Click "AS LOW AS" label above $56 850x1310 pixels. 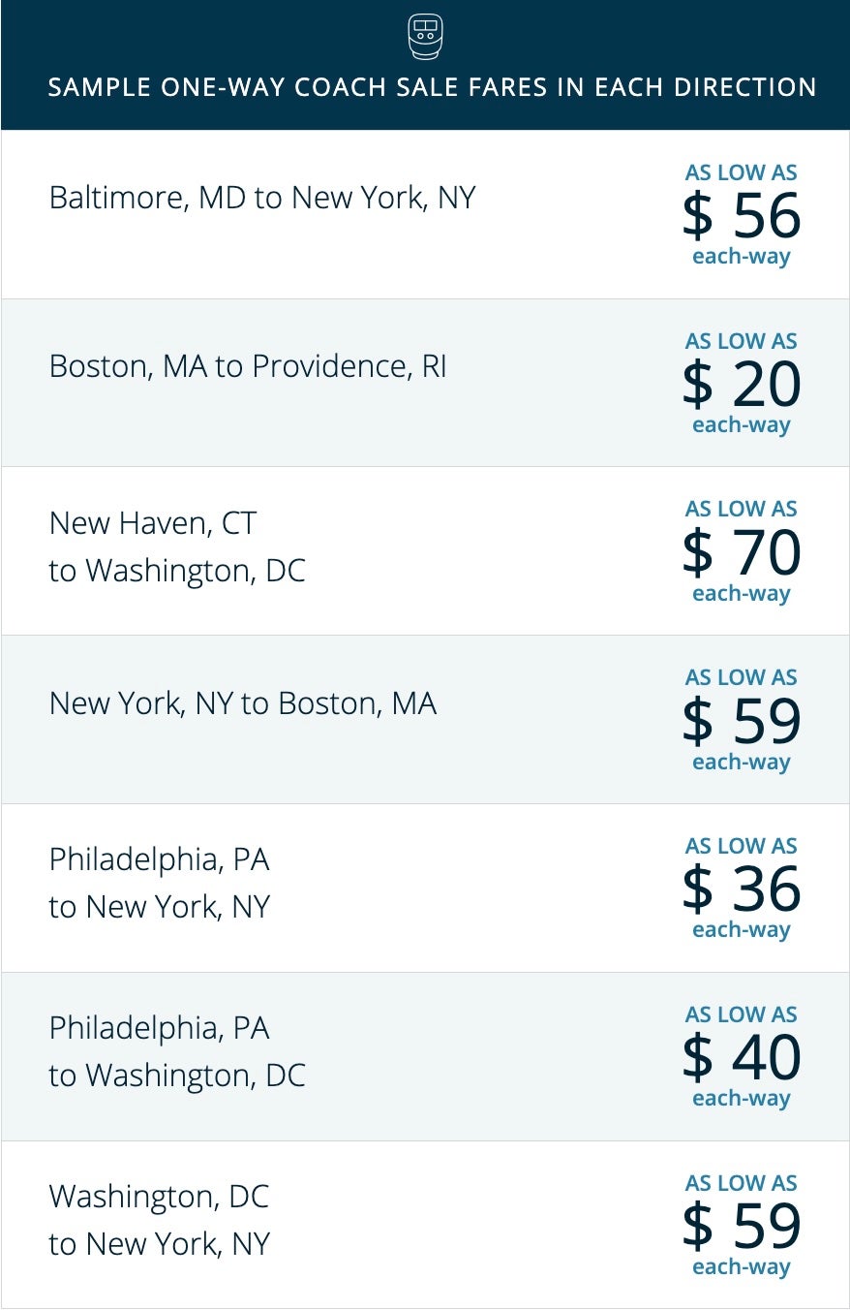(x=742, y=173)
